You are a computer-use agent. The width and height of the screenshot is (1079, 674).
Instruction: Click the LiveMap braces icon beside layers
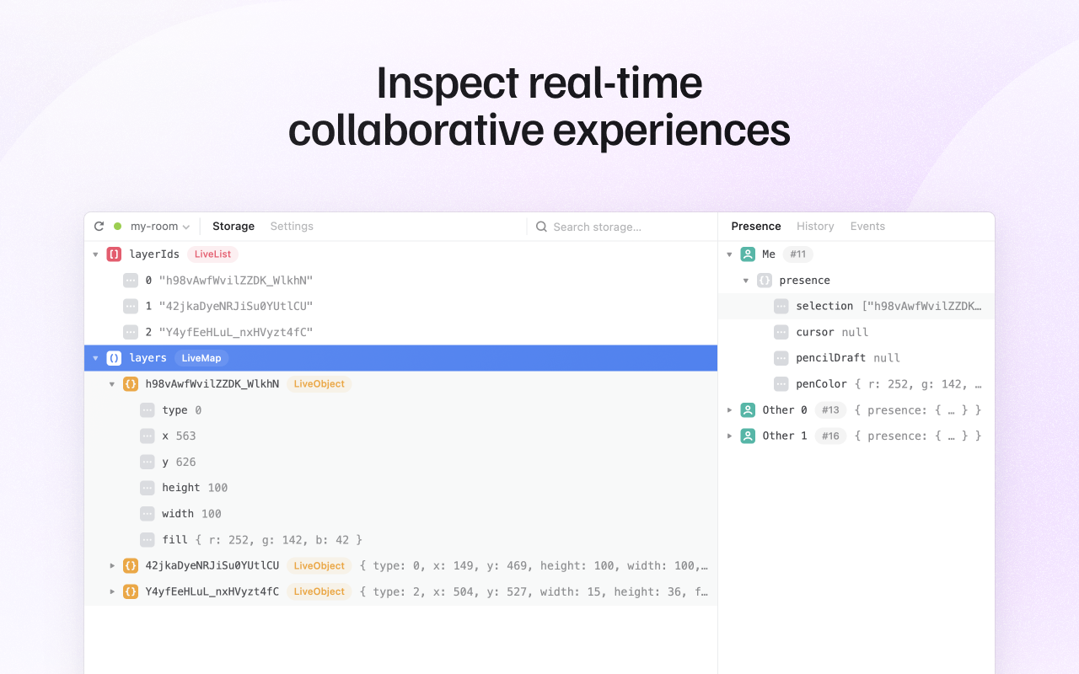[114, 357]
